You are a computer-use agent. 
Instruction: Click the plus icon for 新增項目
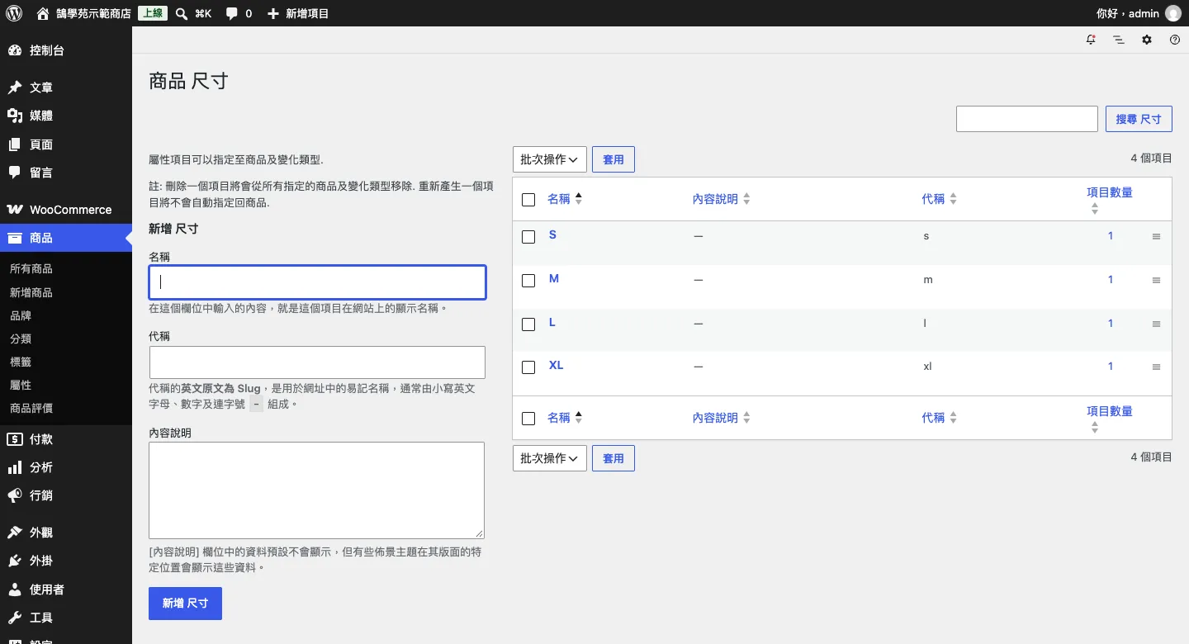[273, 13]
